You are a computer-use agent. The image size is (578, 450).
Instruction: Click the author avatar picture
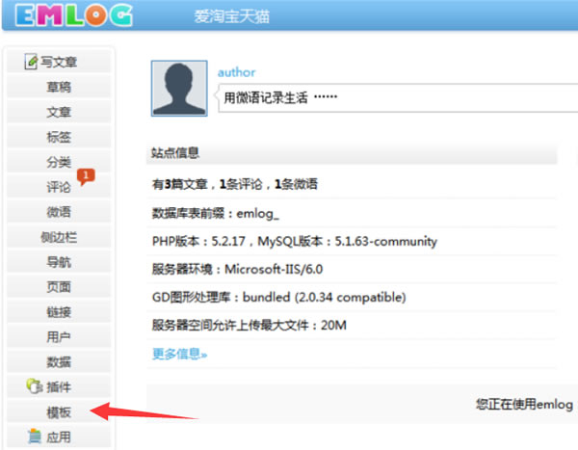pyautogui.click(x=179, y=89)
